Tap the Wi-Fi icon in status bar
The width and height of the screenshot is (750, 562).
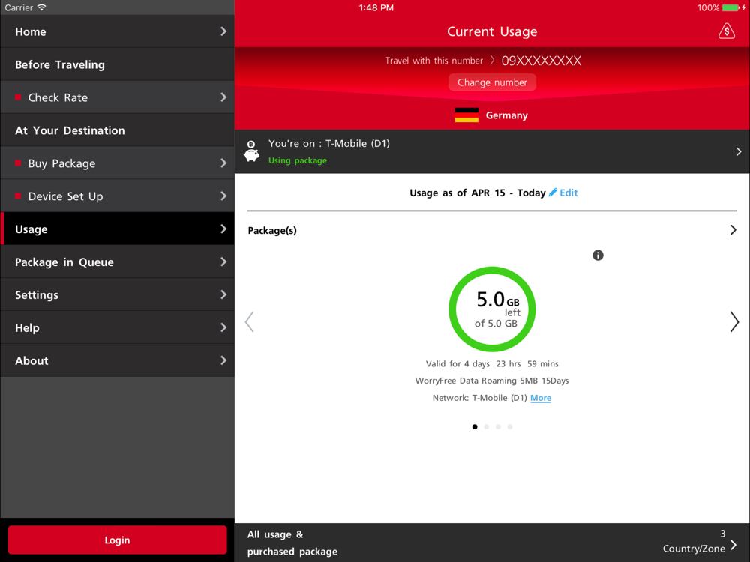(41, 7)
